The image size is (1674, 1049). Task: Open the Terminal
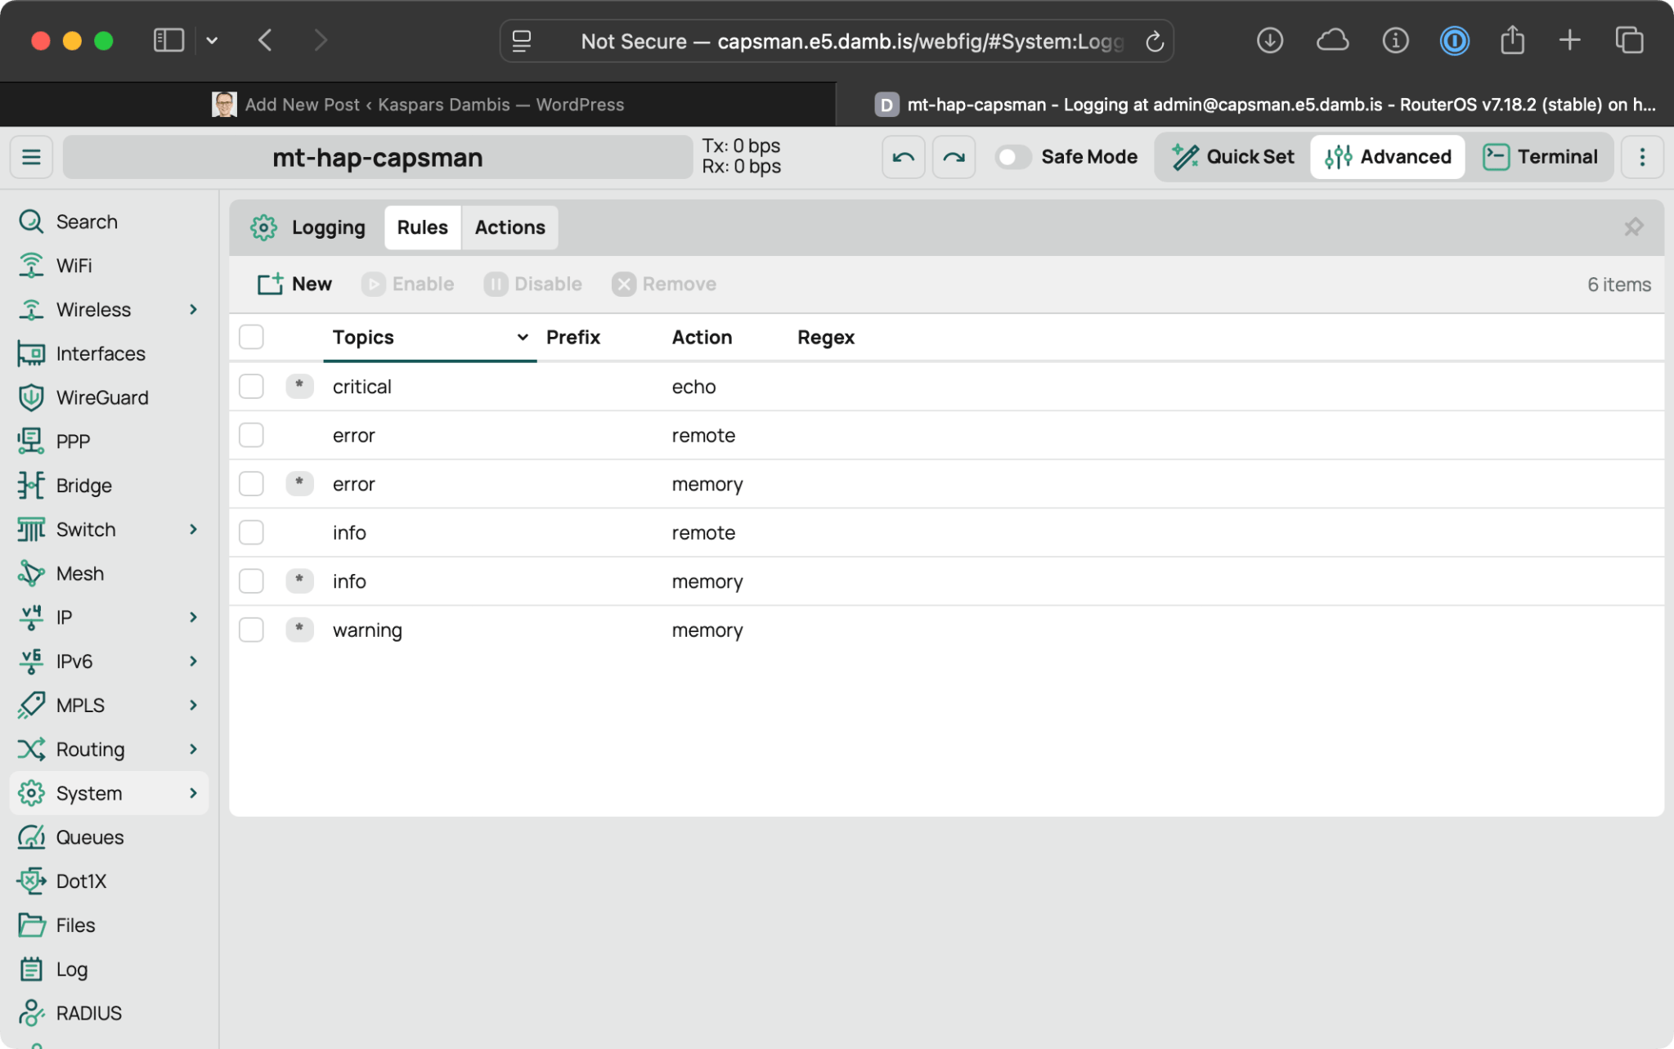(1541, 156)
